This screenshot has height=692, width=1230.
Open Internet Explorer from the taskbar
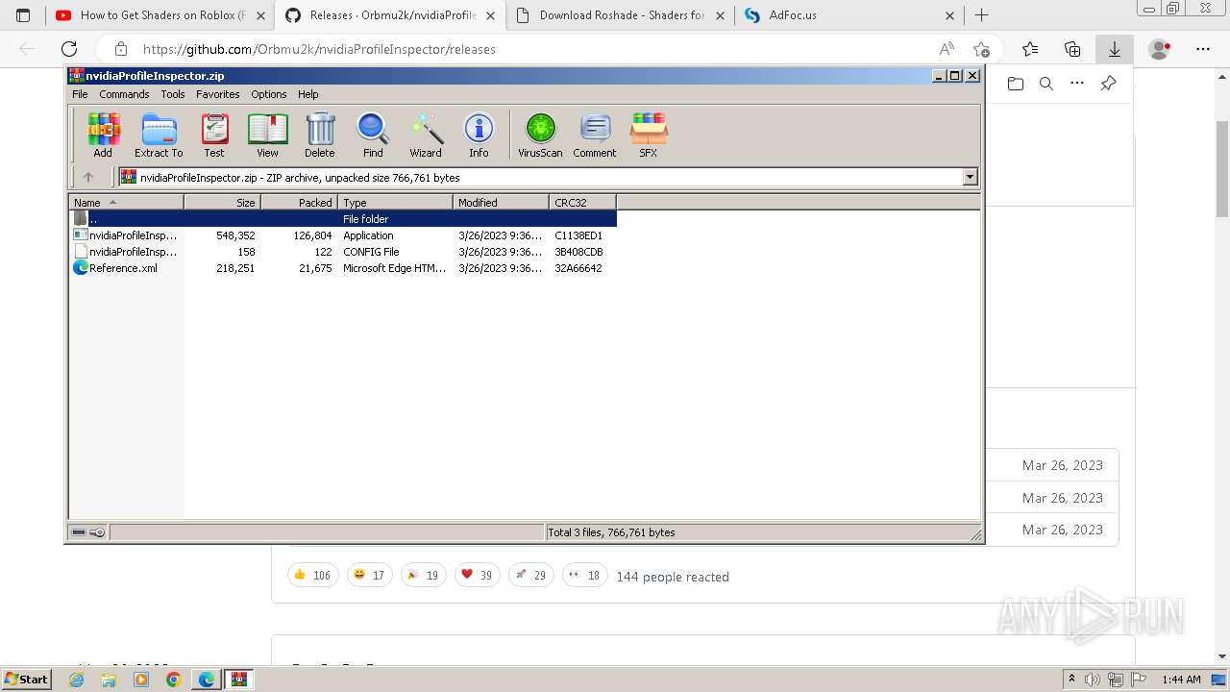(x=77, y=680)
